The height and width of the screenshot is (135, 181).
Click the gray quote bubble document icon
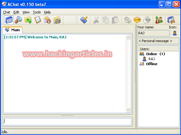(x=147, y=20)
